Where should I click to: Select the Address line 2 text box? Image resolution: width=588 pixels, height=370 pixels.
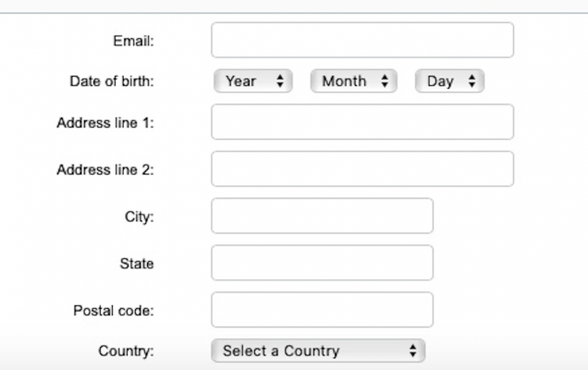tap(361, 169)
